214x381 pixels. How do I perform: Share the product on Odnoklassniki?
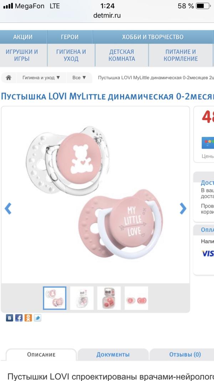pos(28,318)
